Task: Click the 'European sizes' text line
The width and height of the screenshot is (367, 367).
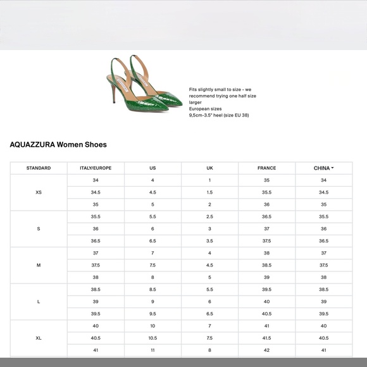Action: (205, 109)
